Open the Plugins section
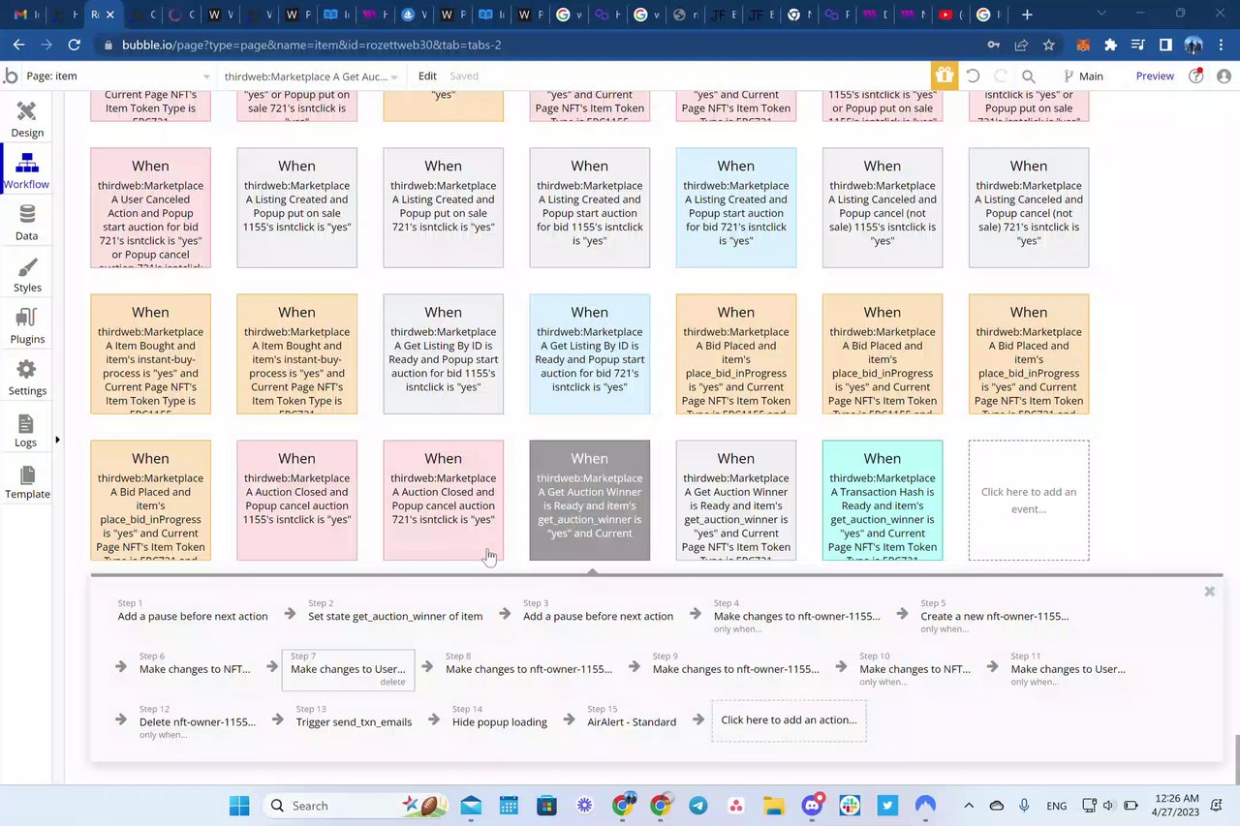 [x=27, y=326]
